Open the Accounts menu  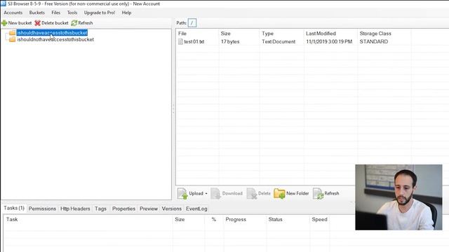point(13,13)
